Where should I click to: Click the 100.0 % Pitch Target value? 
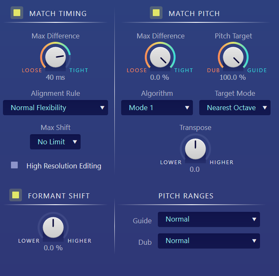[233, 77]
